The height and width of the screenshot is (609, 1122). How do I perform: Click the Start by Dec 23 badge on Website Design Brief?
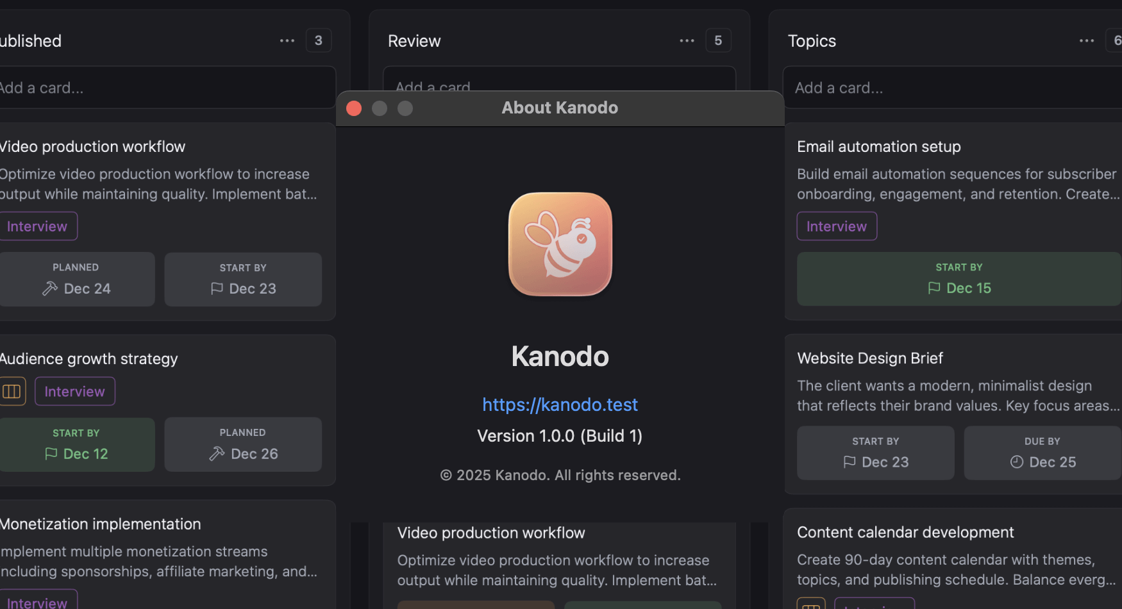[x=875, y=453]
